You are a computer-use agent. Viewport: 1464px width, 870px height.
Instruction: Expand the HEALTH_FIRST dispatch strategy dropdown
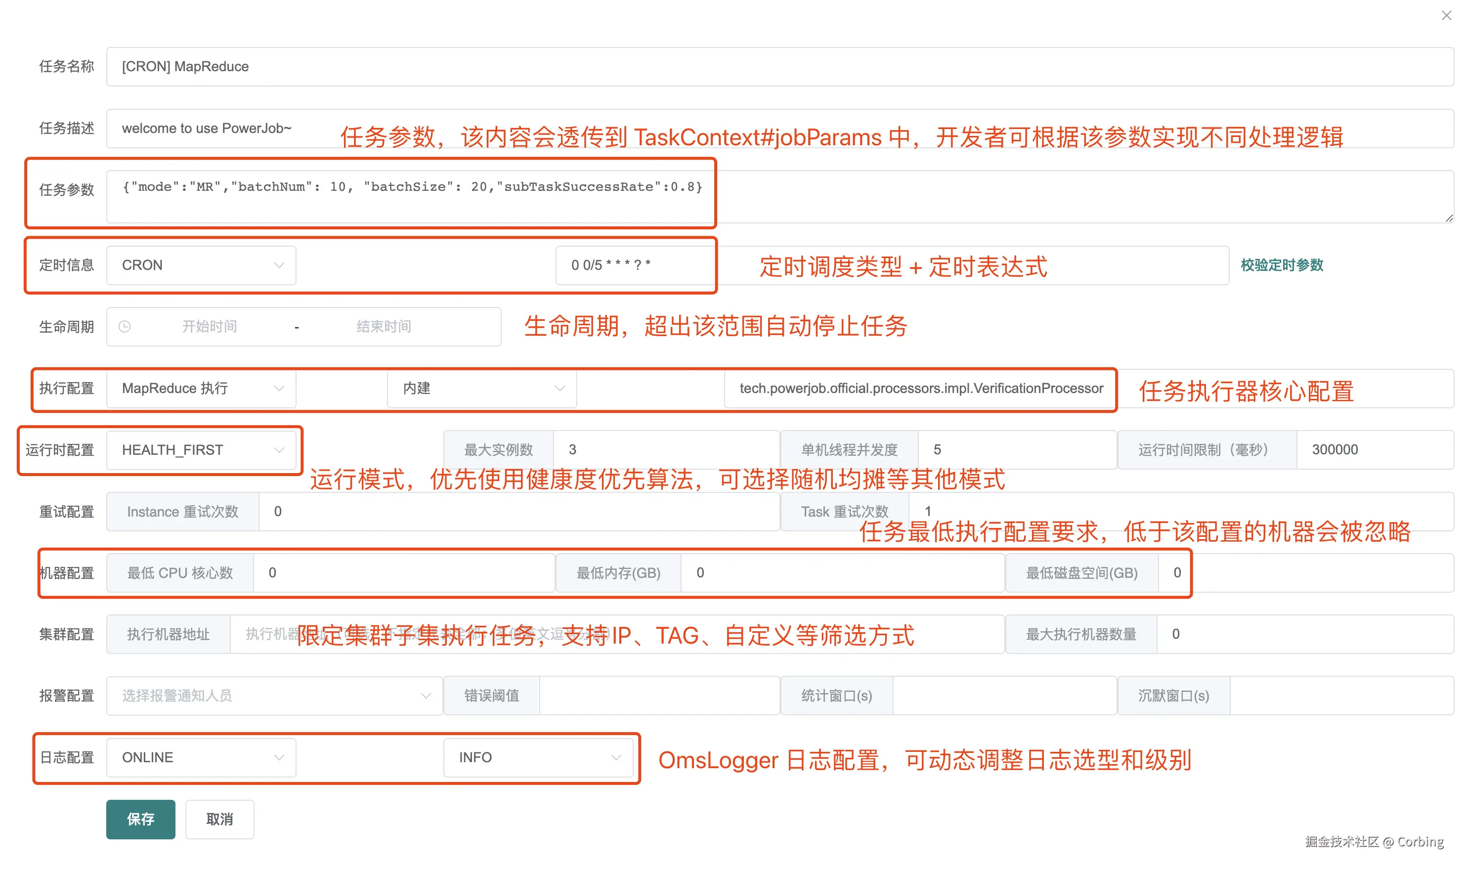coord(201,450)
